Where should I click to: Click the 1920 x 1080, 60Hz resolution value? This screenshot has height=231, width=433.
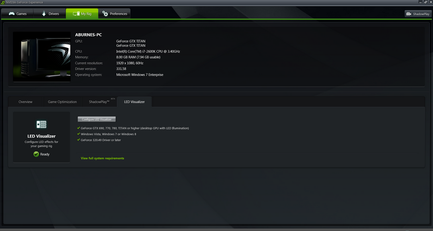click(130, 63)
